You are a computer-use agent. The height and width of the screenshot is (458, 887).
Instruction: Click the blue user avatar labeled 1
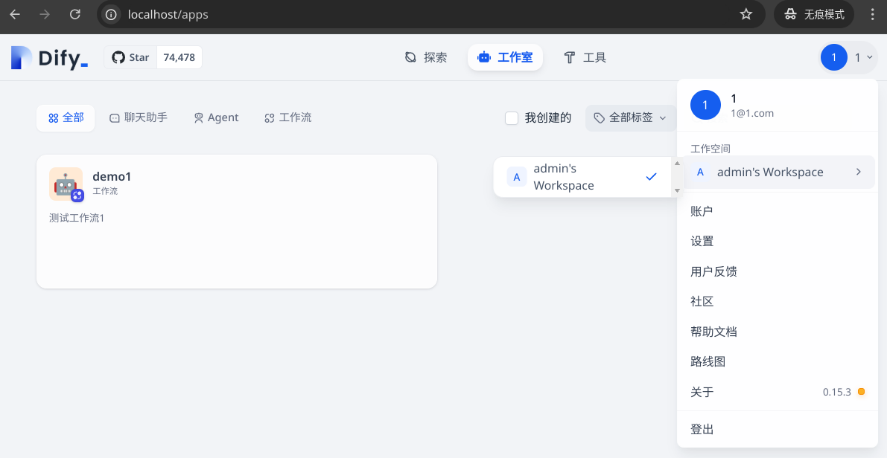[833, 57]
